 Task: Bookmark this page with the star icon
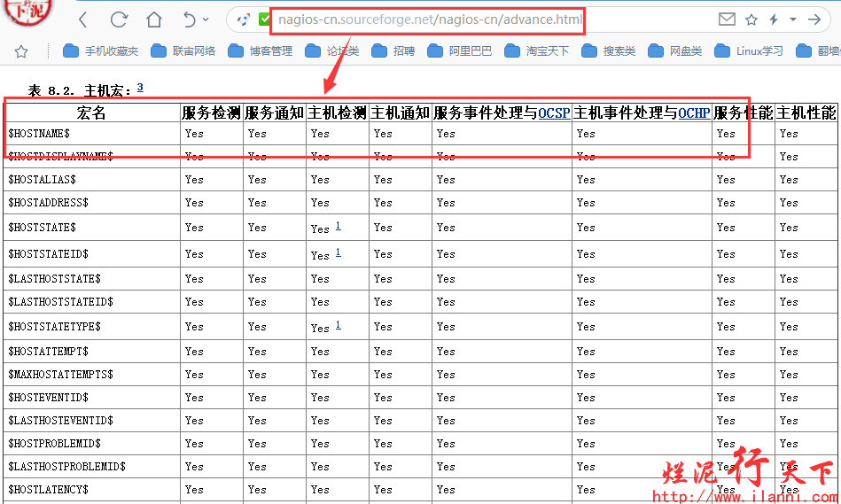point(751,19)
